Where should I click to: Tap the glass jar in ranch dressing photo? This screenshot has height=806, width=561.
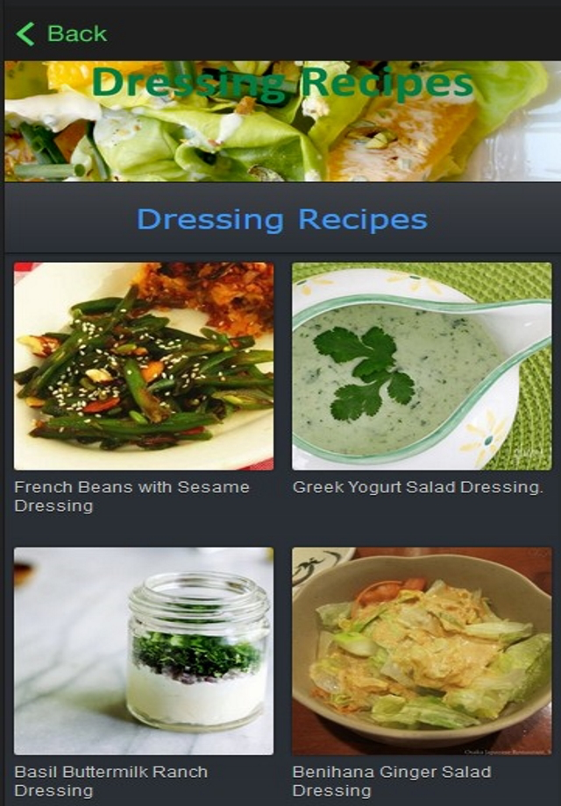click(198, 650)
